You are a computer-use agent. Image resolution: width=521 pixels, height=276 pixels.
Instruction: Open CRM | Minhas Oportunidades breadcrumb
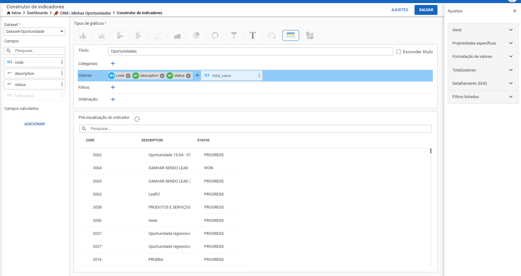85,13
